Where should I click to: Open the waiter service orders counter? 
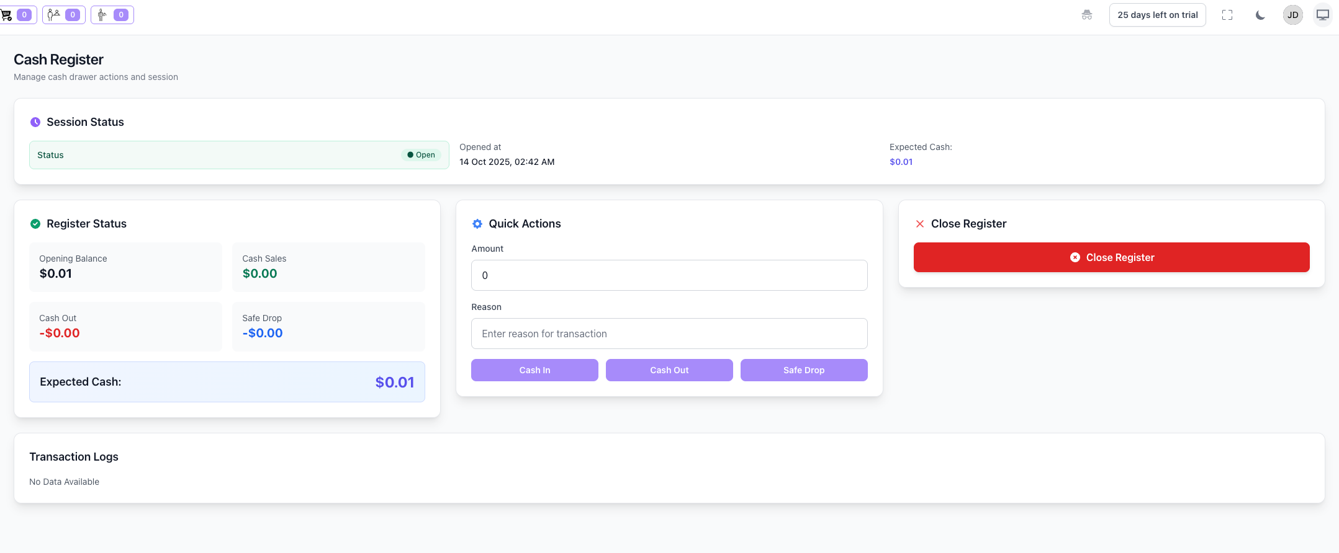[x=112, y=15]
